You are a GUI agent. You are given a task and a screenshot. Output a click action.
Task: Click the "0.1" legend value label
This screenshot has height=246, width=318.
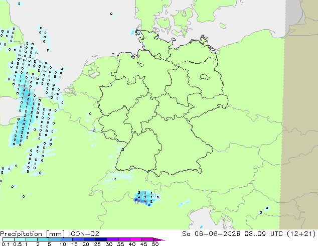[x=6, y=244]
